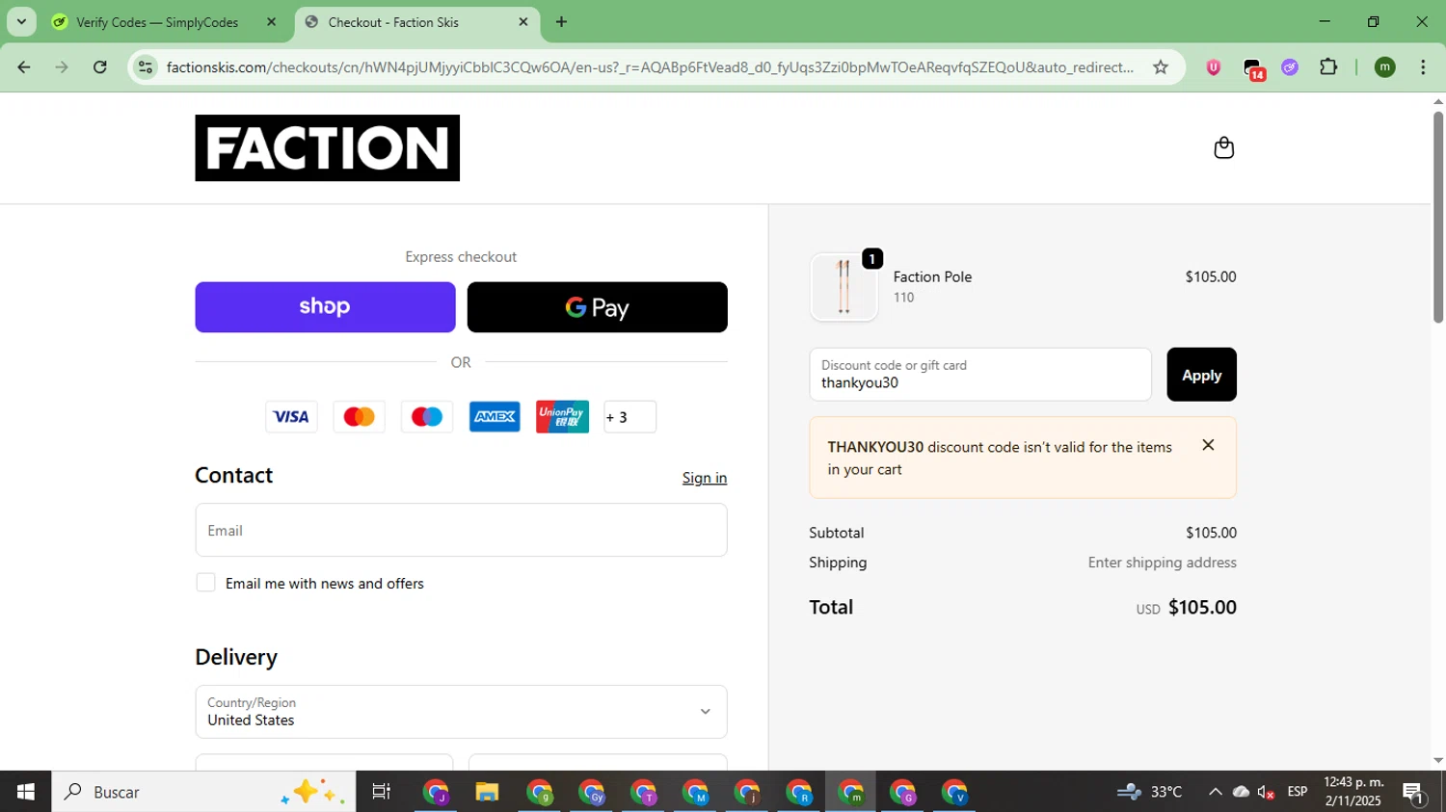Image resolution: width=1446 pixels, height=812 pixels.
Task: Dismiss the THANKYOU30 invalid code message
Action: tap(1208, 445)
